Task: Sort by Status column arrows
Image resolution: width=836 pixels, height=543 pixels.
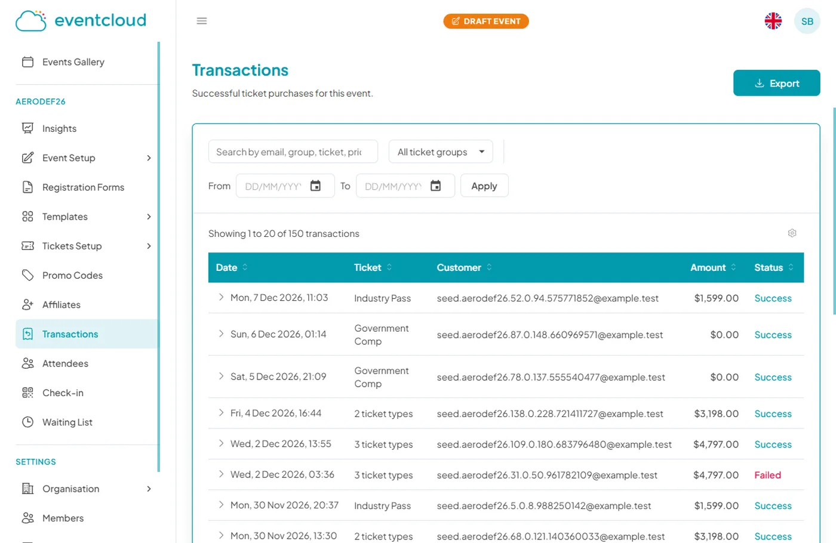Action: pos(791,267)
